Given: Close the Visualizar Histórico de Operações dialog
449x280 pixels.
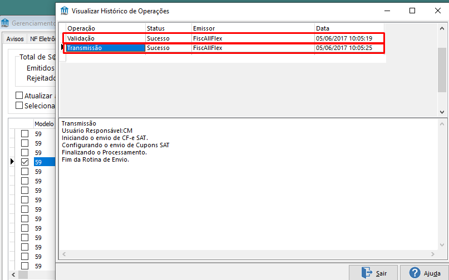Looking at the screenshot, I should click(x=437, y=11).
